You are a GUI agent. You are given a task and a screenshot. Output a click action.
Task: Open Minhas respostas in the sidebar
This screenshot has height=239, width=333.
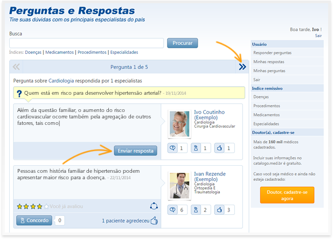click(x=269, y=62)
